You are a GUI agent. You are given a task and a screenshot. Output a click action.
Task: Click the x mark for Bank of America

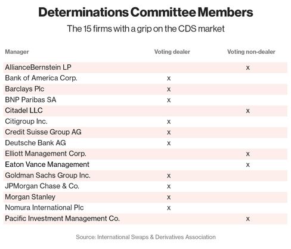coord(169,79)
